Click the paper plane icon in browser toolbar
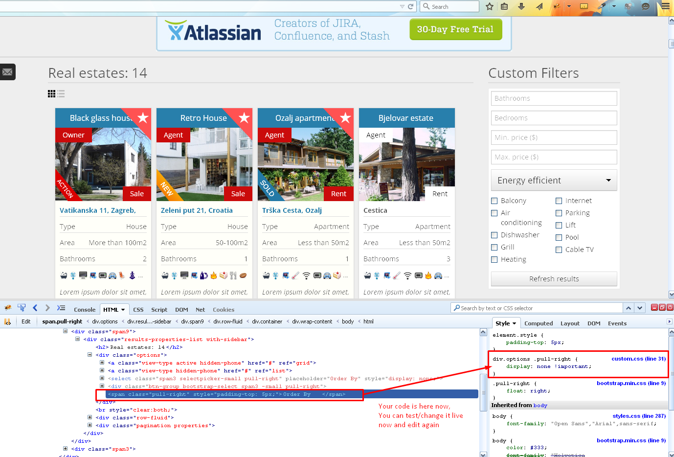The width and height of the screenshot is (674, 457). (x=539, y=6)
